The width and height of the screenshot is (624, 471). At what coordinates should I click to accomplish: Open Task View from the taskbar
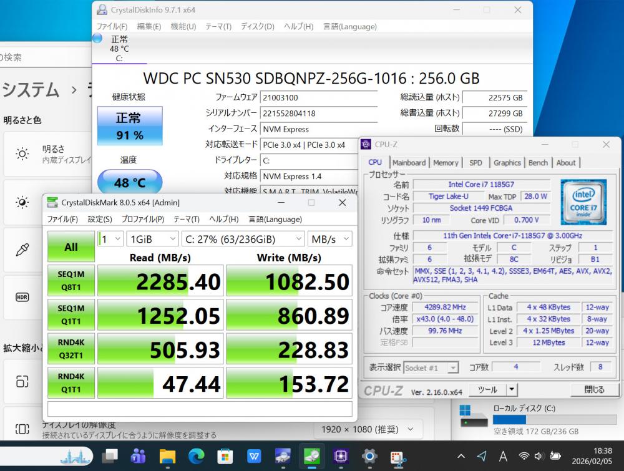[110, 456]
